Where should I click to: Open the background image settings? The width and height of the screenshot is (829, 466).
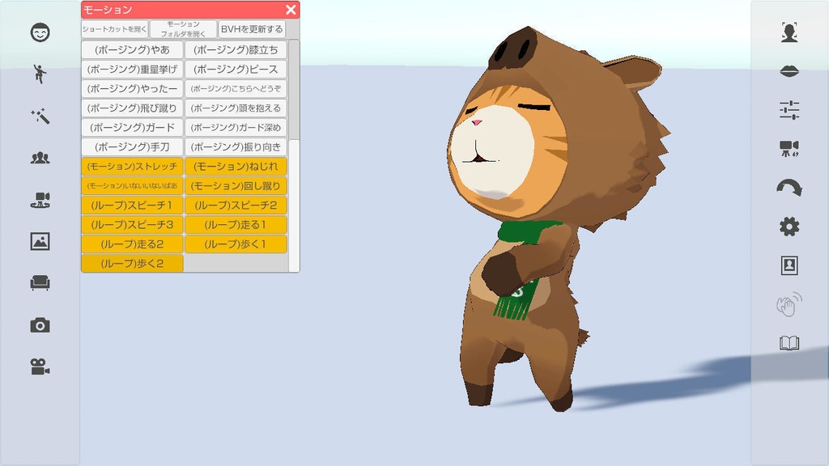[x=38, y=239]
